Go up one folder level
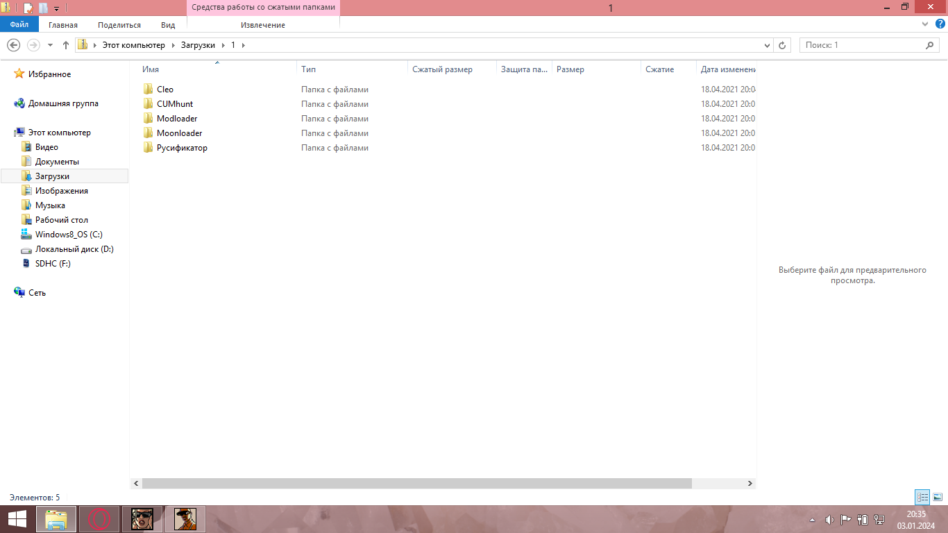The image size is (948, 533). click(66, 45)
